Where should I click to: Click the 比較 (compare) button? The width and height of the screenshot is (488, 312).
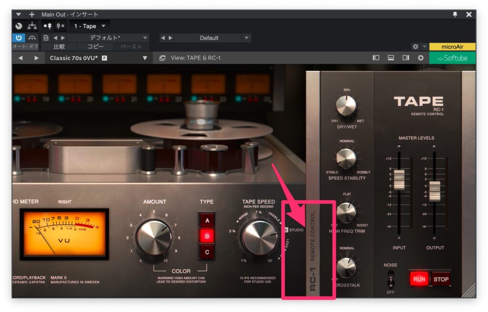click(59, 47)
